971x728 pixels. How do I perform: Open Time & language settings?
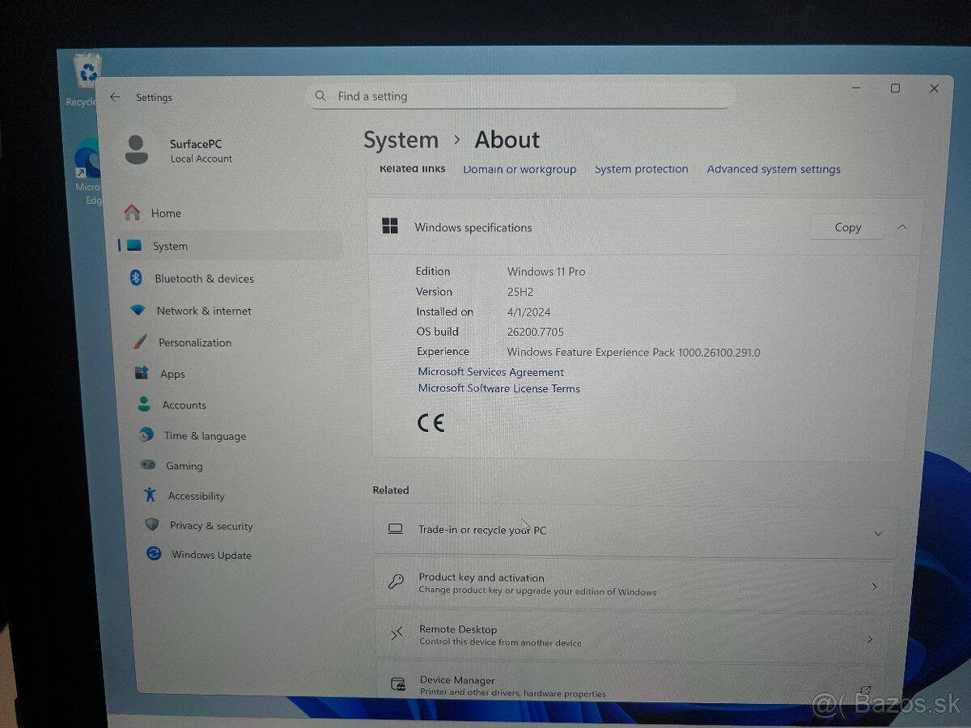pyautogui.click(x=205, y=435)
